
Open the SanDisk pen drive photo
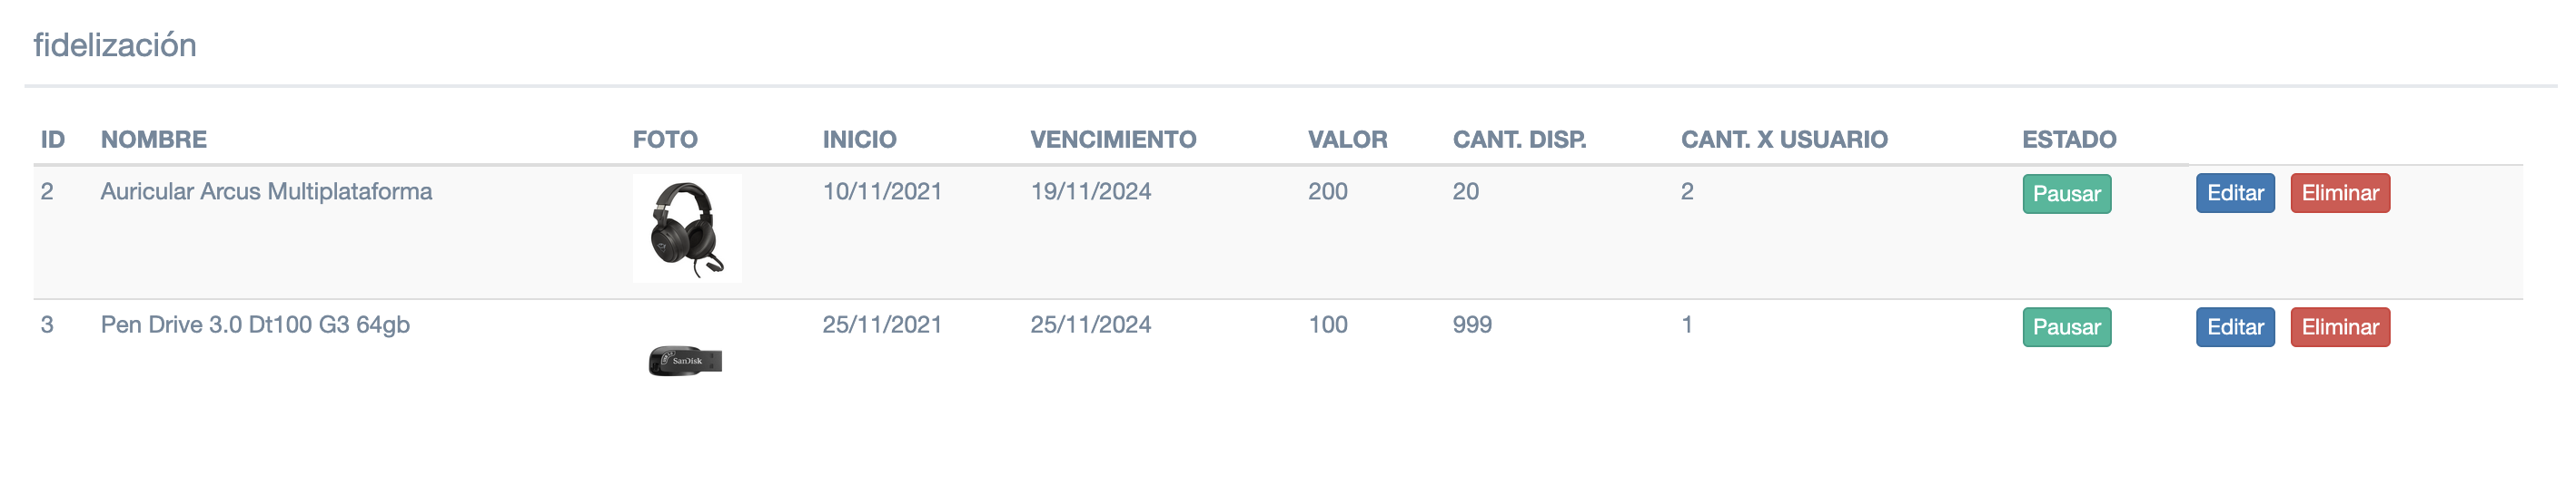pyautogui.click(x=685, y=360)
